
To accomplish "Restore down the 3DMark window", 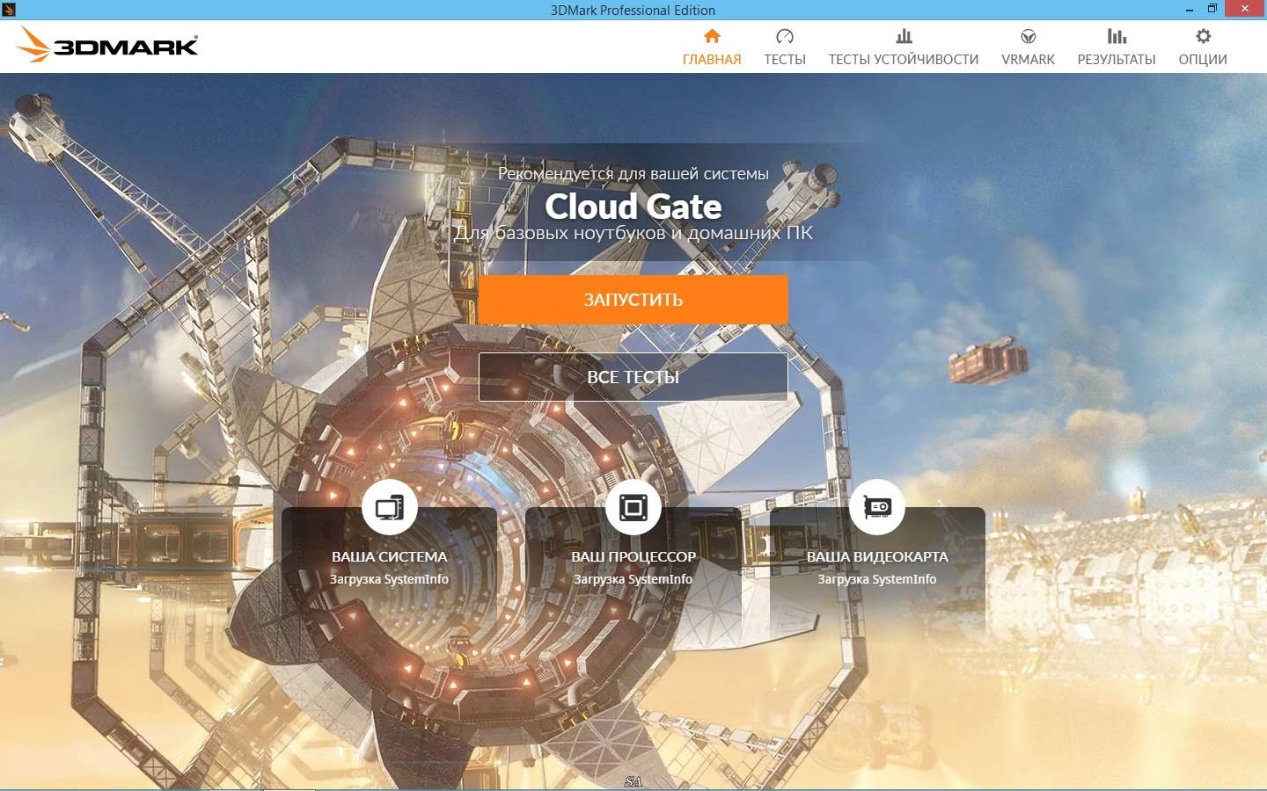I will pos(1212,9).
